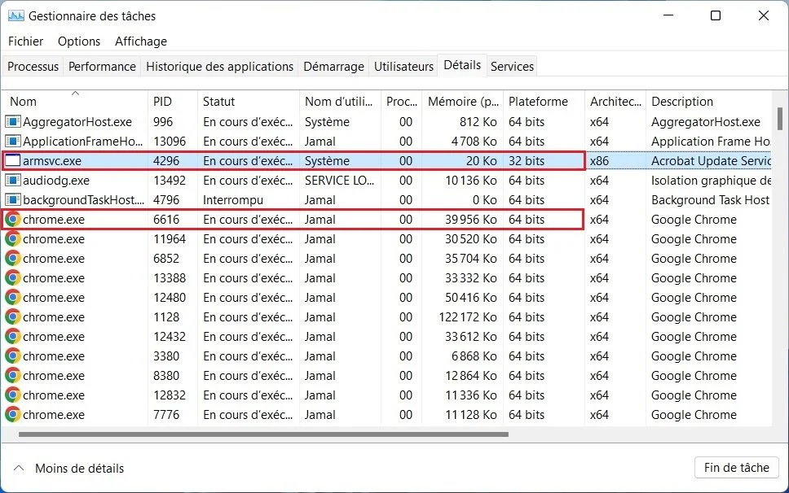789x493 pixels.
Task: Click the Fin de tâche button
Action: pyautogui.click(x=736, y=467)
